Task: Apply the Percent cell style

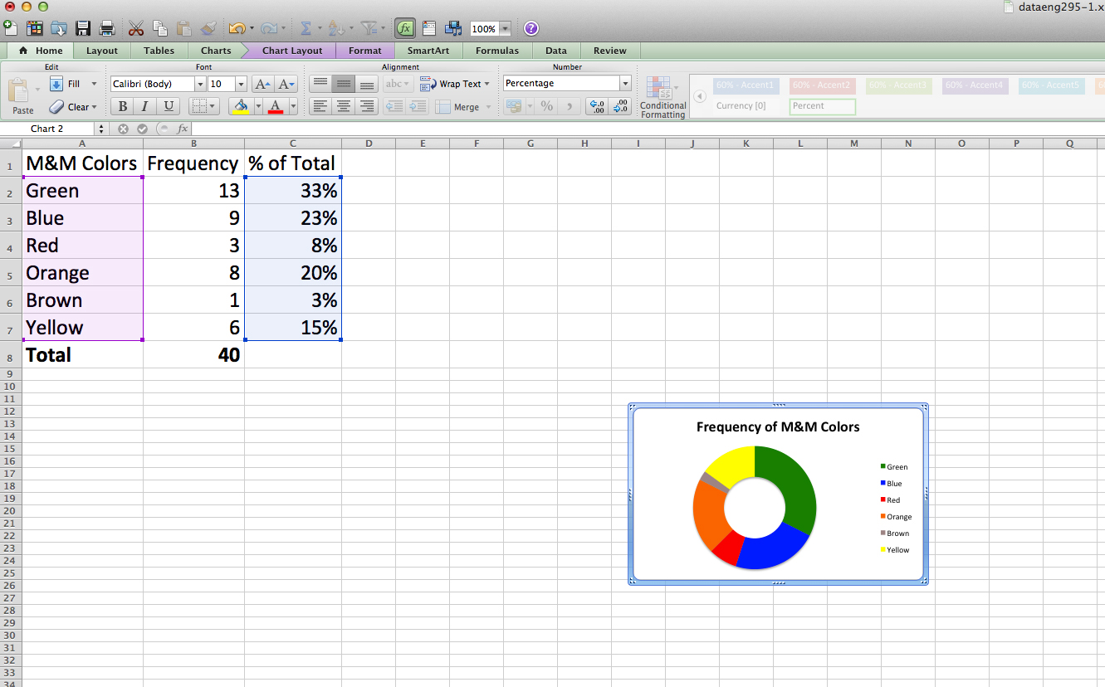Action: (822, 106)
